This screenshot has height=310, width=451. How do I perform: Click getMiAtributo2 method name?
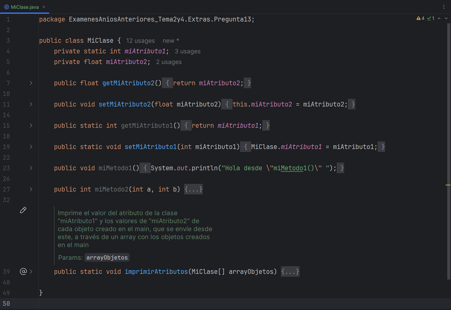click(128, 83)
